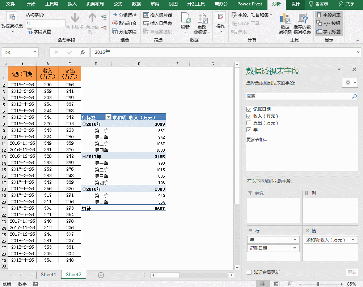
Task: Click the 共享 share button
Action: coord(347,4)
